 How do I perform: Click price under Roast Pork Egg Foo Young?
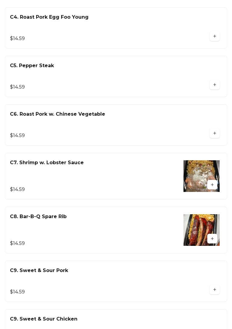(17, 39)
